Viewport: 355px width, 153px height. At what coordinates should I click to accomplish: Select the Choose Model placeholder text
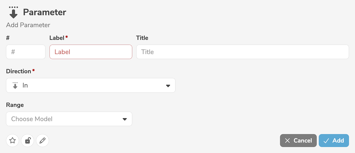32,119
